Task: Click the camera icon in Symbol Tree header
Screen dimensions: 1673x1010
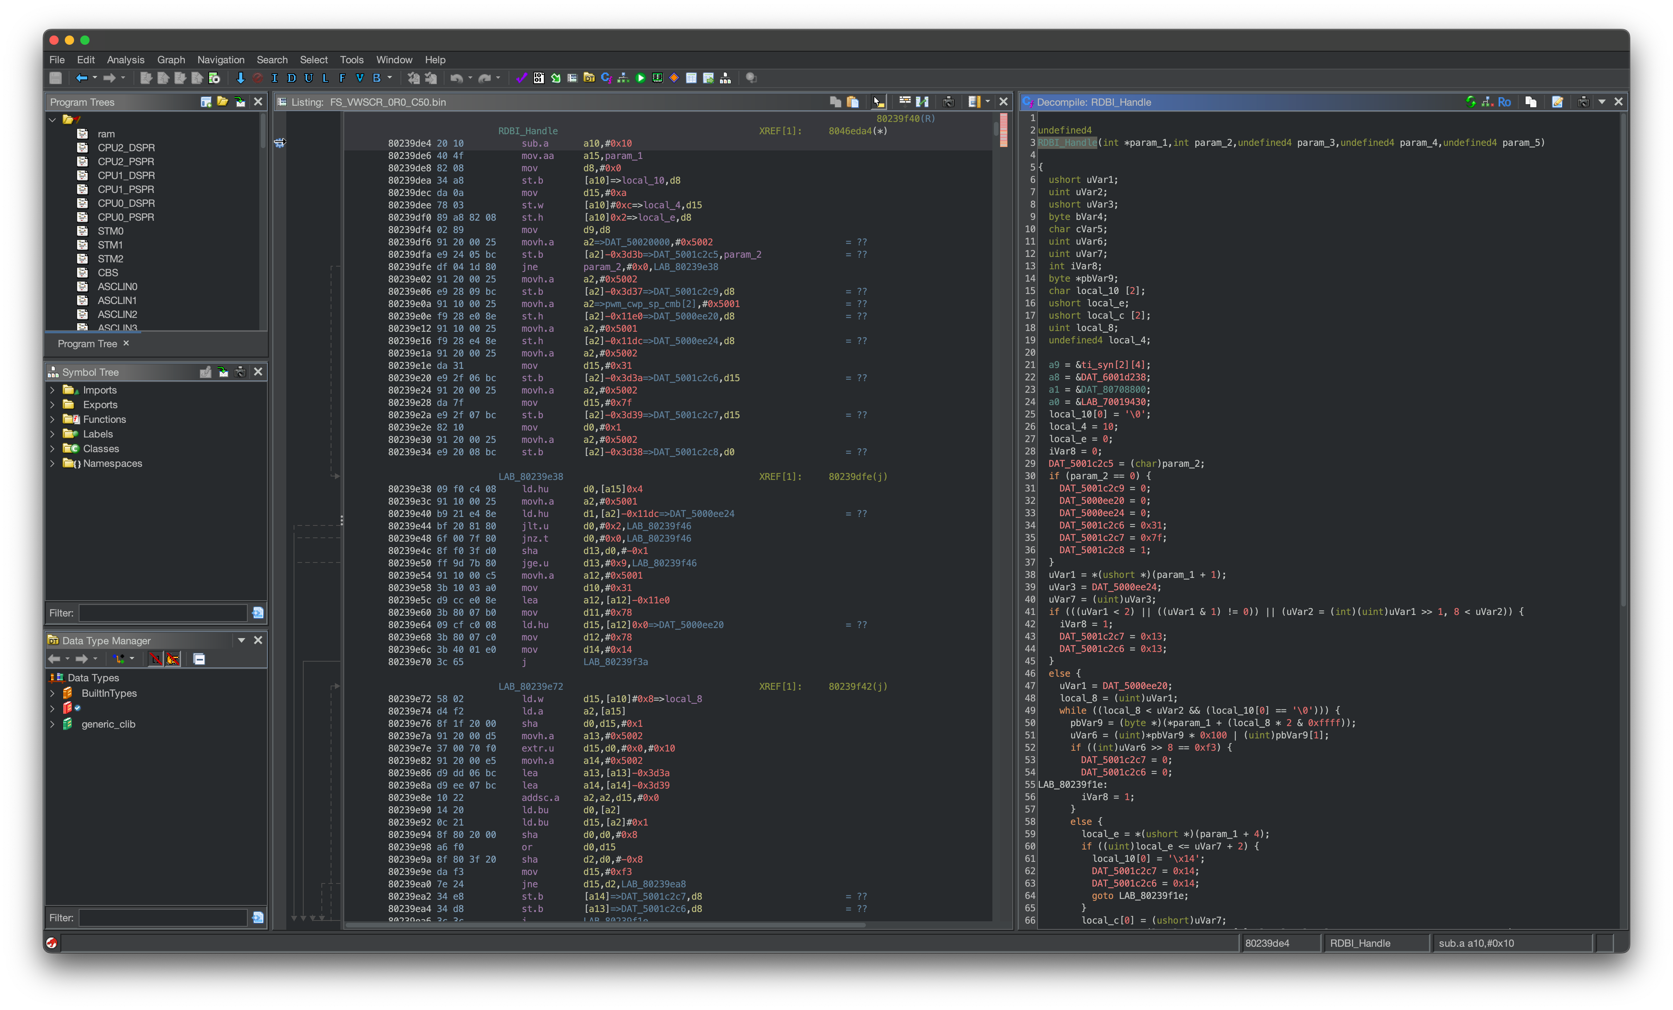Action: tap(240, 372)
